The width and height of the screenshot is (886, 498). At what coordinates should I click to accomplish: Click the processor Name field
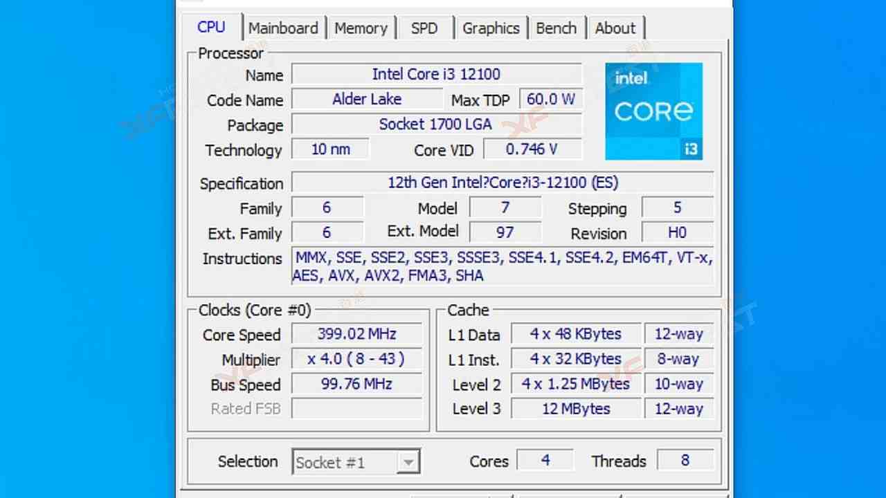[x=436, y=75]
